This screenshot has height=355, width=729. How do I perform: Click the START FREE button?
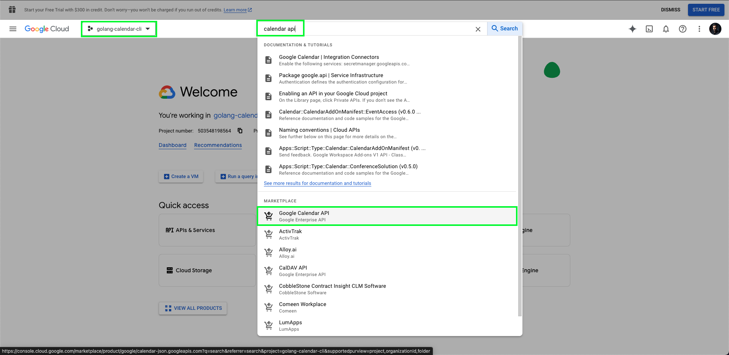[706, 10]
